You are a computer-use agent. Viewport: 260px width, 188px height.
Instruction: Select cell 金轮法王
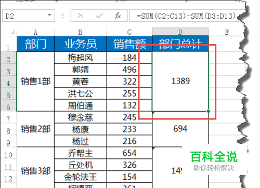tap(81, 177)
